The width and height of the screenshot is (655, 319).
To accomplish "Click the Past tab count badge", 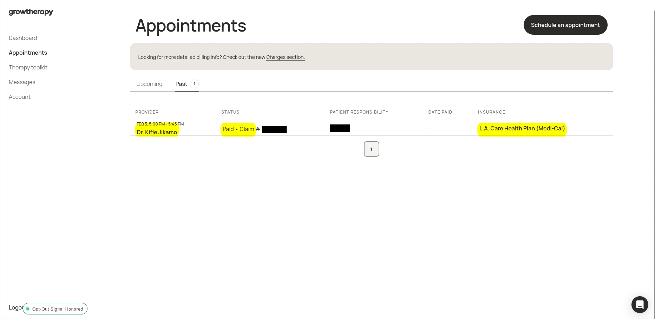I will coord(194,84).
